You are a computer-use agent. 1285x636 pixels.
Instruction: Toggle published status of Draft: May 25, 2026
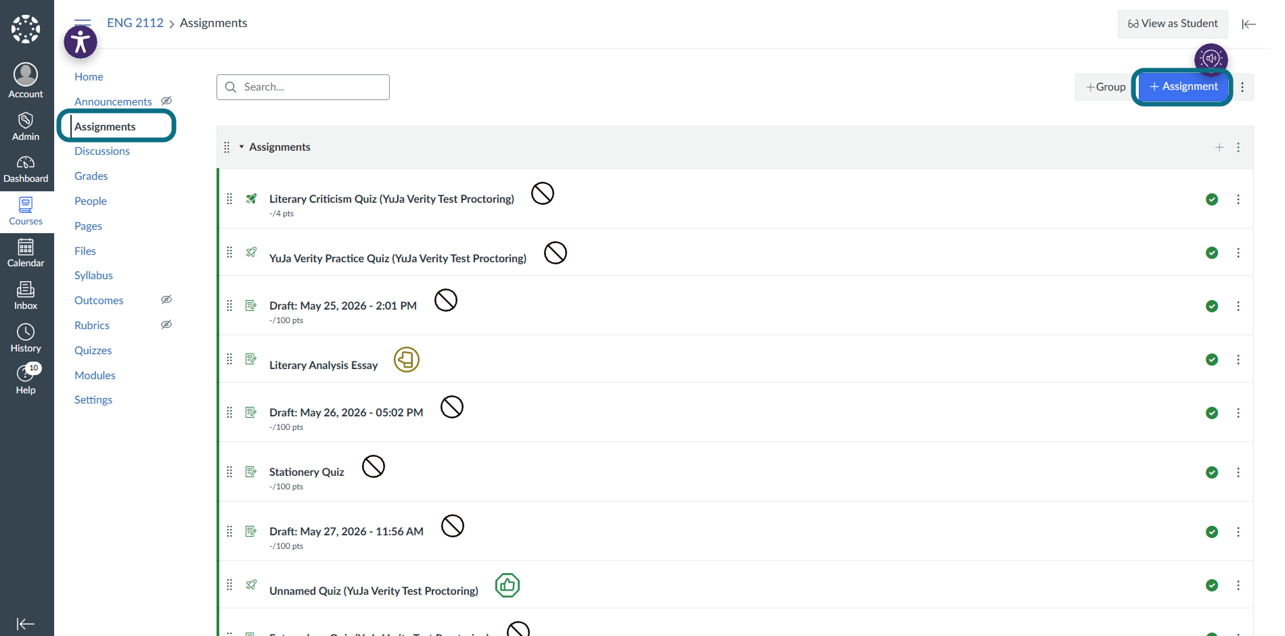point(1212,306)
